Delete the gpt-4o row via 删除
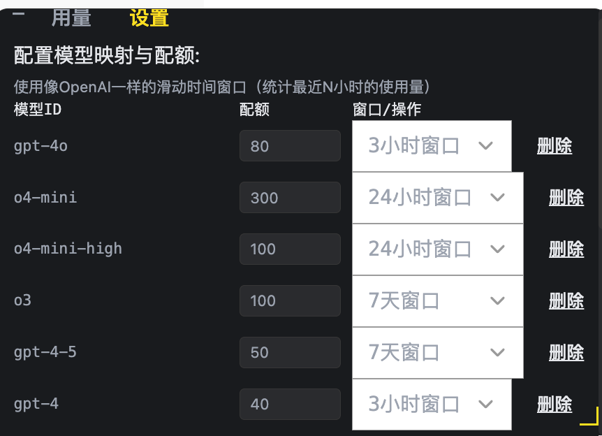This screenshot has height=436, width=602. coord(555,146)
